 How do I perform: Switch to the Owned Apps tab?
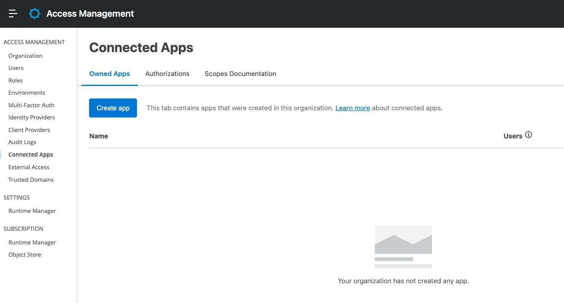tap(110, 74)
